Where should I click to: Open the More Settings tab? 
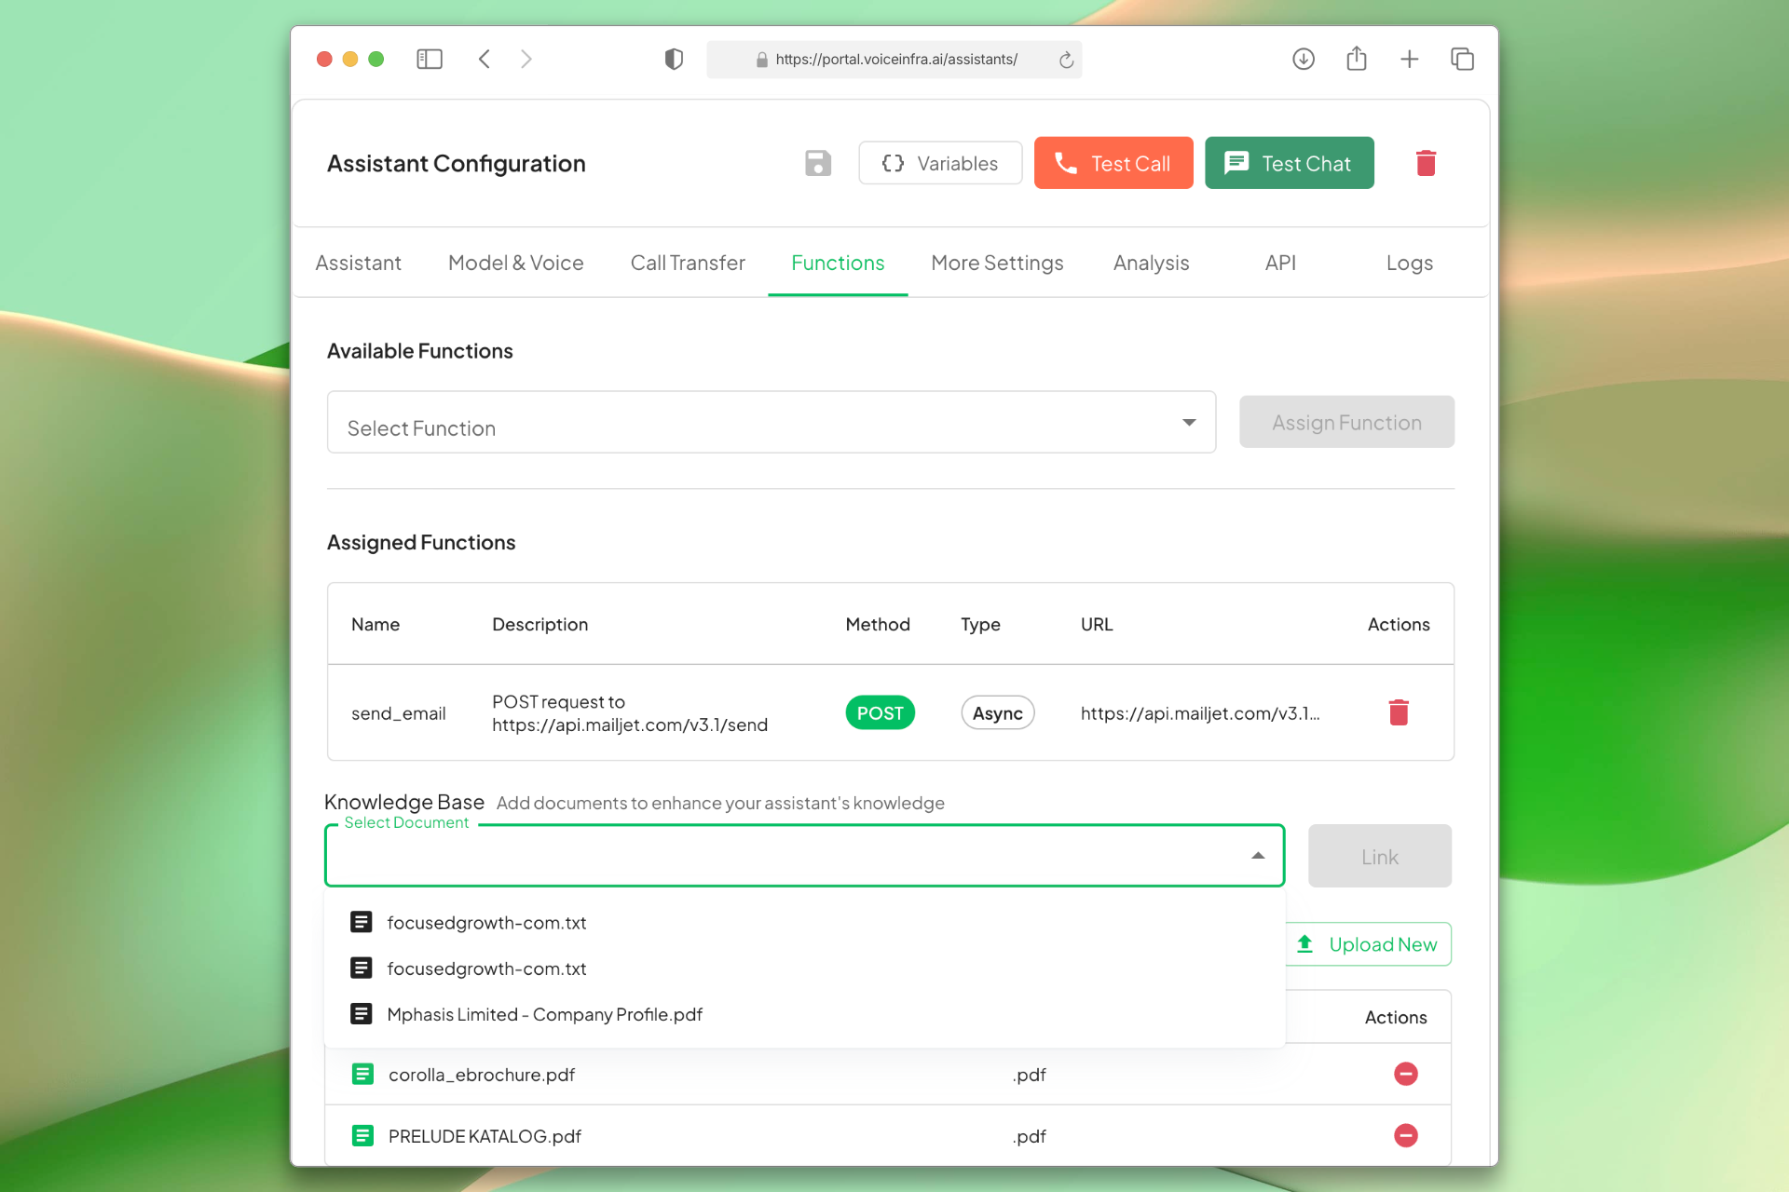point(997,263)
